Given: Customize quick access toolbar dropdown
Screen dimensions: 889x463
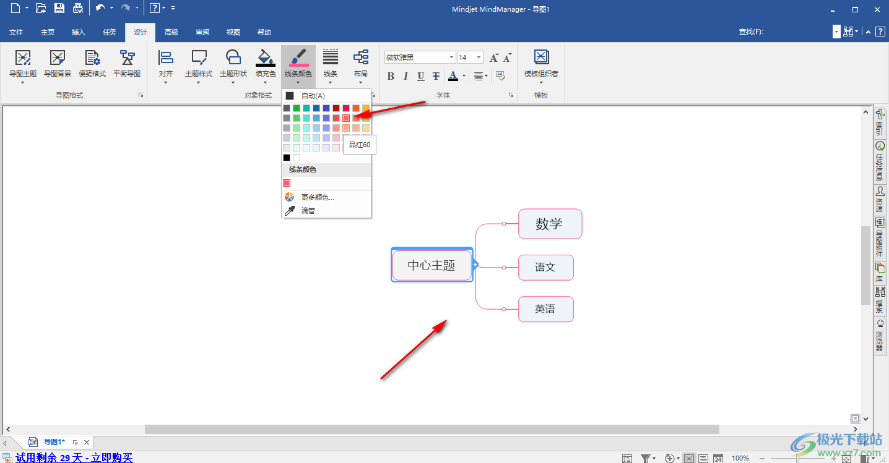Looking at the screenshot, I should click(x=173, y=8).
